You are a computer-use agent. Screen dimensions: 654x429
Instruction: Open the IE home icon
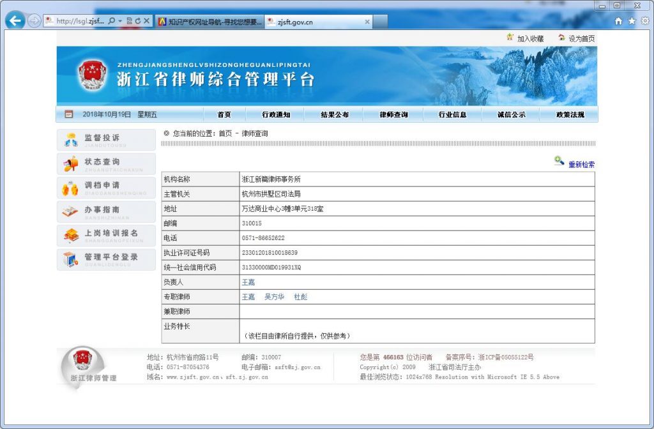click(618, 21)
